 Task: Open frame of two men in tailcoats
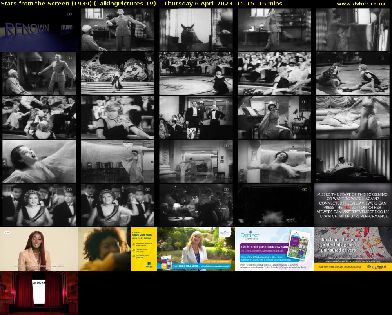196,118
